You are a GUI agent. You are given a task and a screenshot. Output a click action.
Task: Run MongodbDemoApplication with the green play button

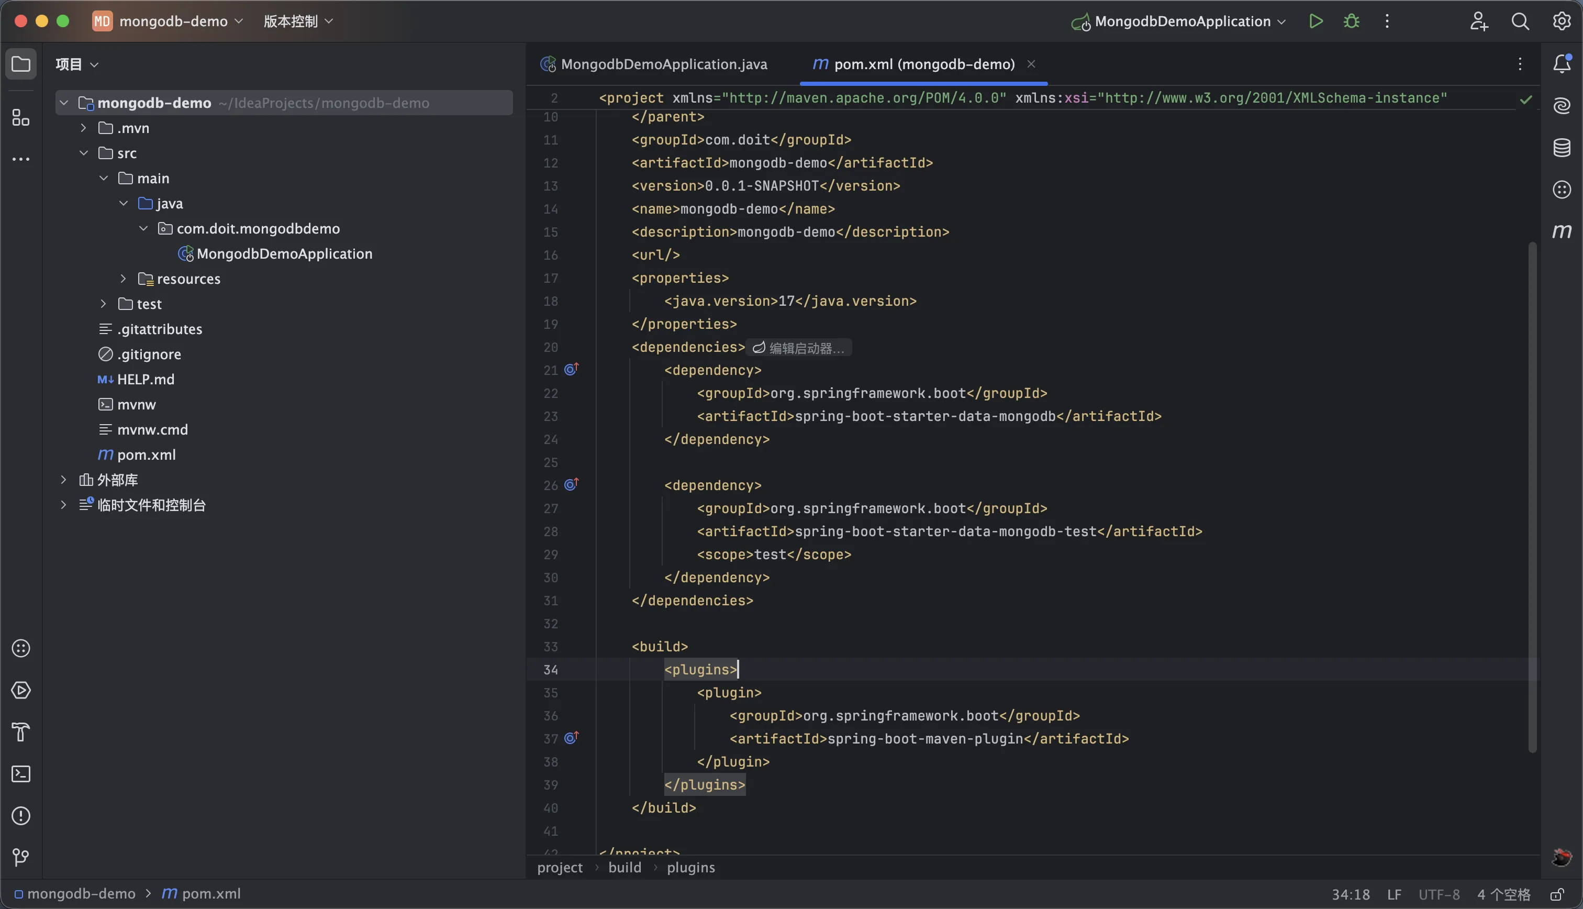tap(1316, 21)
